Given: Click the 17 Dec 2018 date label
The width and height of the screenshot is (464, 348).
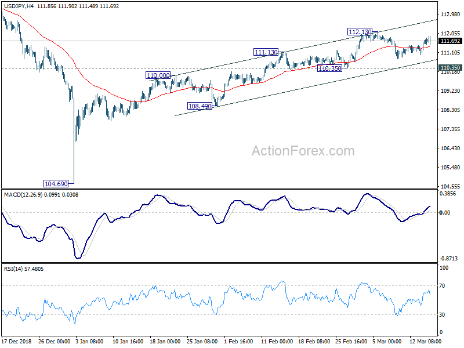Looking at the screenshot, I should pos(17,341).
